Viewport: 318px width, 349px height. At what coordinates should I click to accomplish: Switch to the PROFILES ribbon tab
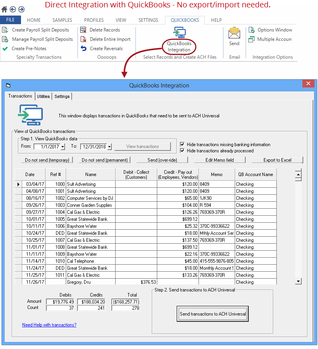pyautogui.click(x=94, y=20)
